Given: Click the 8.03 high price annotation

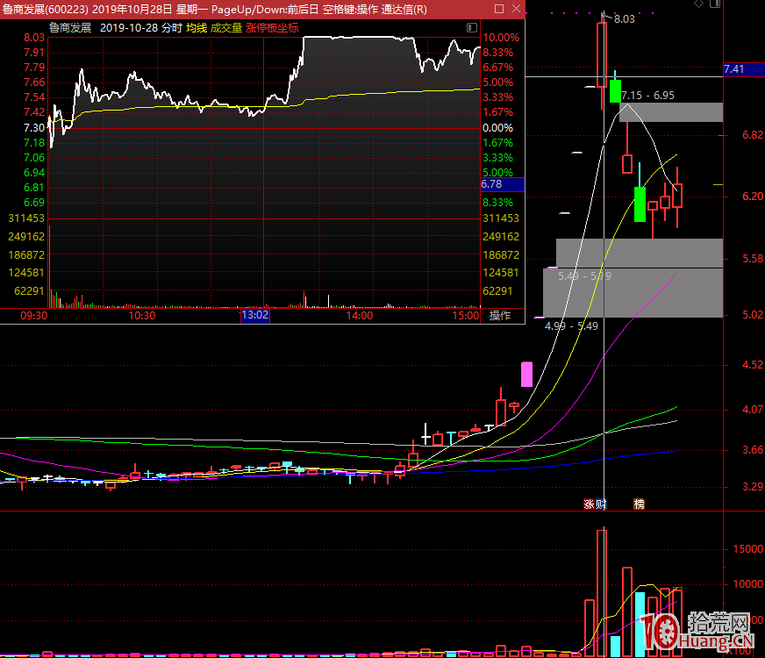Looking at the screenshot, I should click(x=624, y=19).
